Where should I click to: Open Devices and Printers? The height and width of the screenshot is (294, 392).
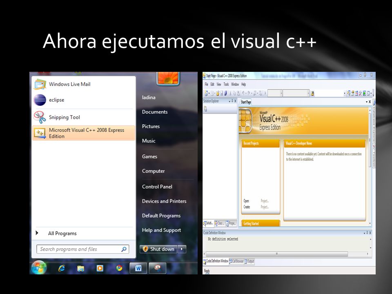[x=164, y=201]
